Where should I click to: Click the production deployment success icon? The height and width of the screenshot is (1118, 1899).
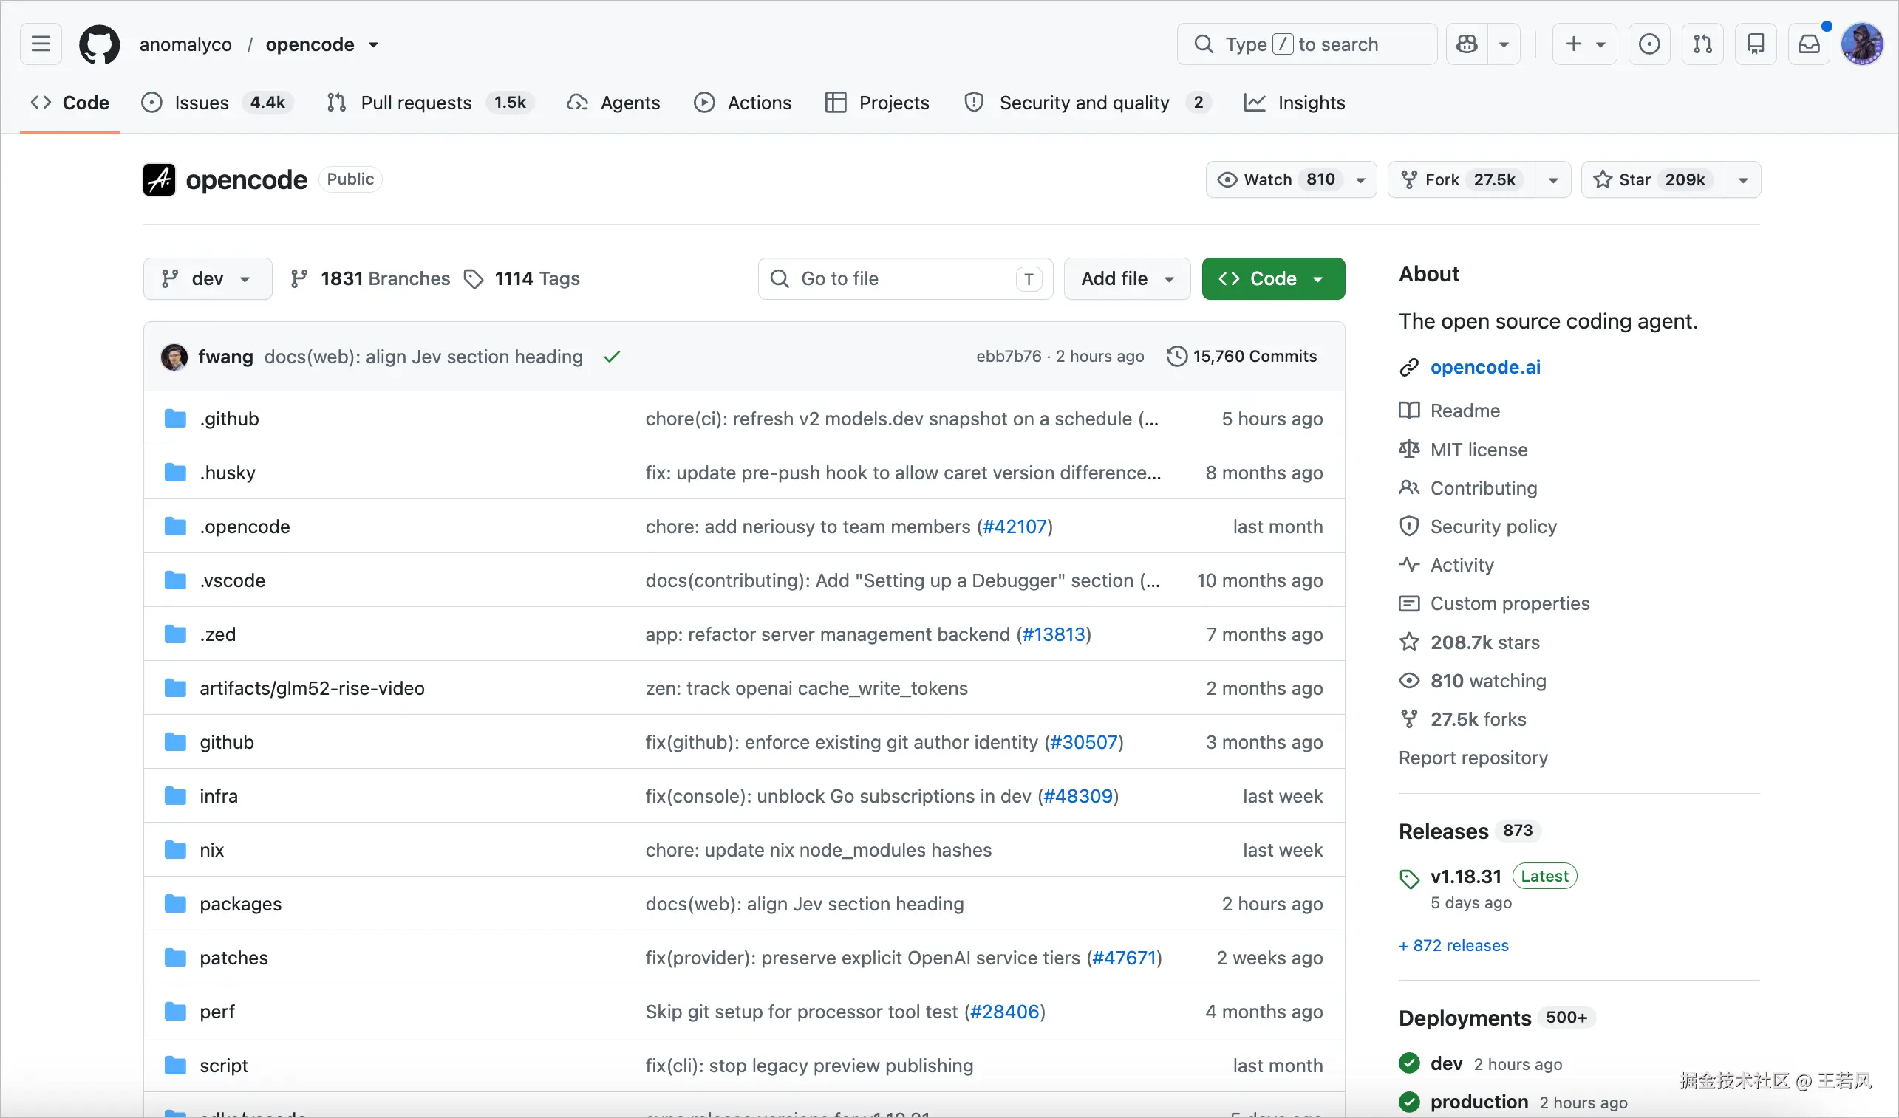1408,1102
